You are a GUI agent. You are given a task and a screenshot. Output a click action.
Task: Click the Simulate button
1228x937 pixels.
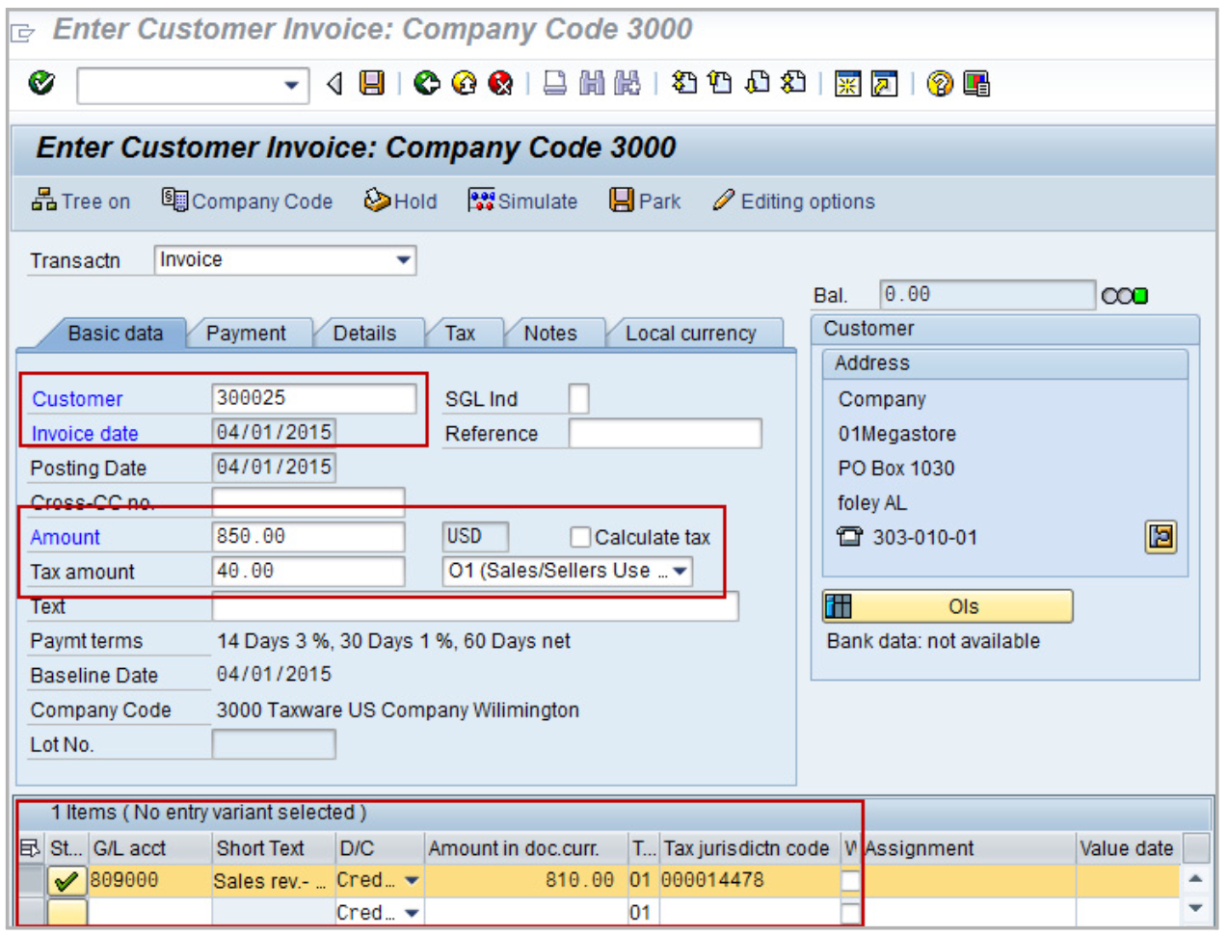523,201
